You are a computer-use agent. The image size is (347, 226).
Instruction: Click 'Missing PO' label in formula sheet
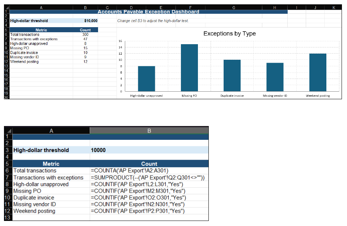click(x=27, y=191)
